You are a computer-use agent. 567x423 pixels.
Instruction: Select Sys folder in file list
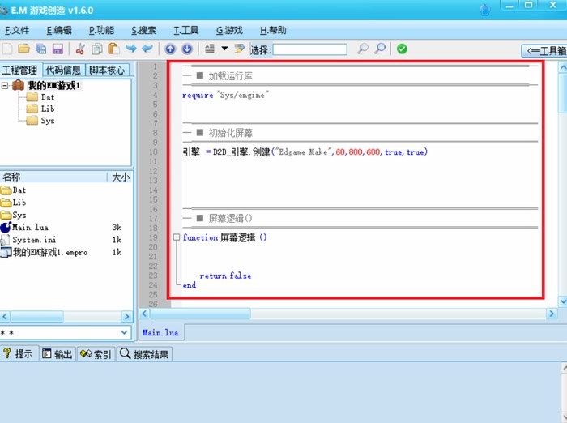(x=19, y=215)
